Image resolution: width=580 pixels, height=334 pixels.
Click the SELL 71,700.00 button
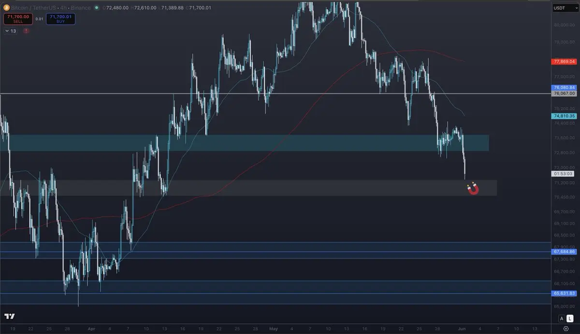click(x=18, y=19)
